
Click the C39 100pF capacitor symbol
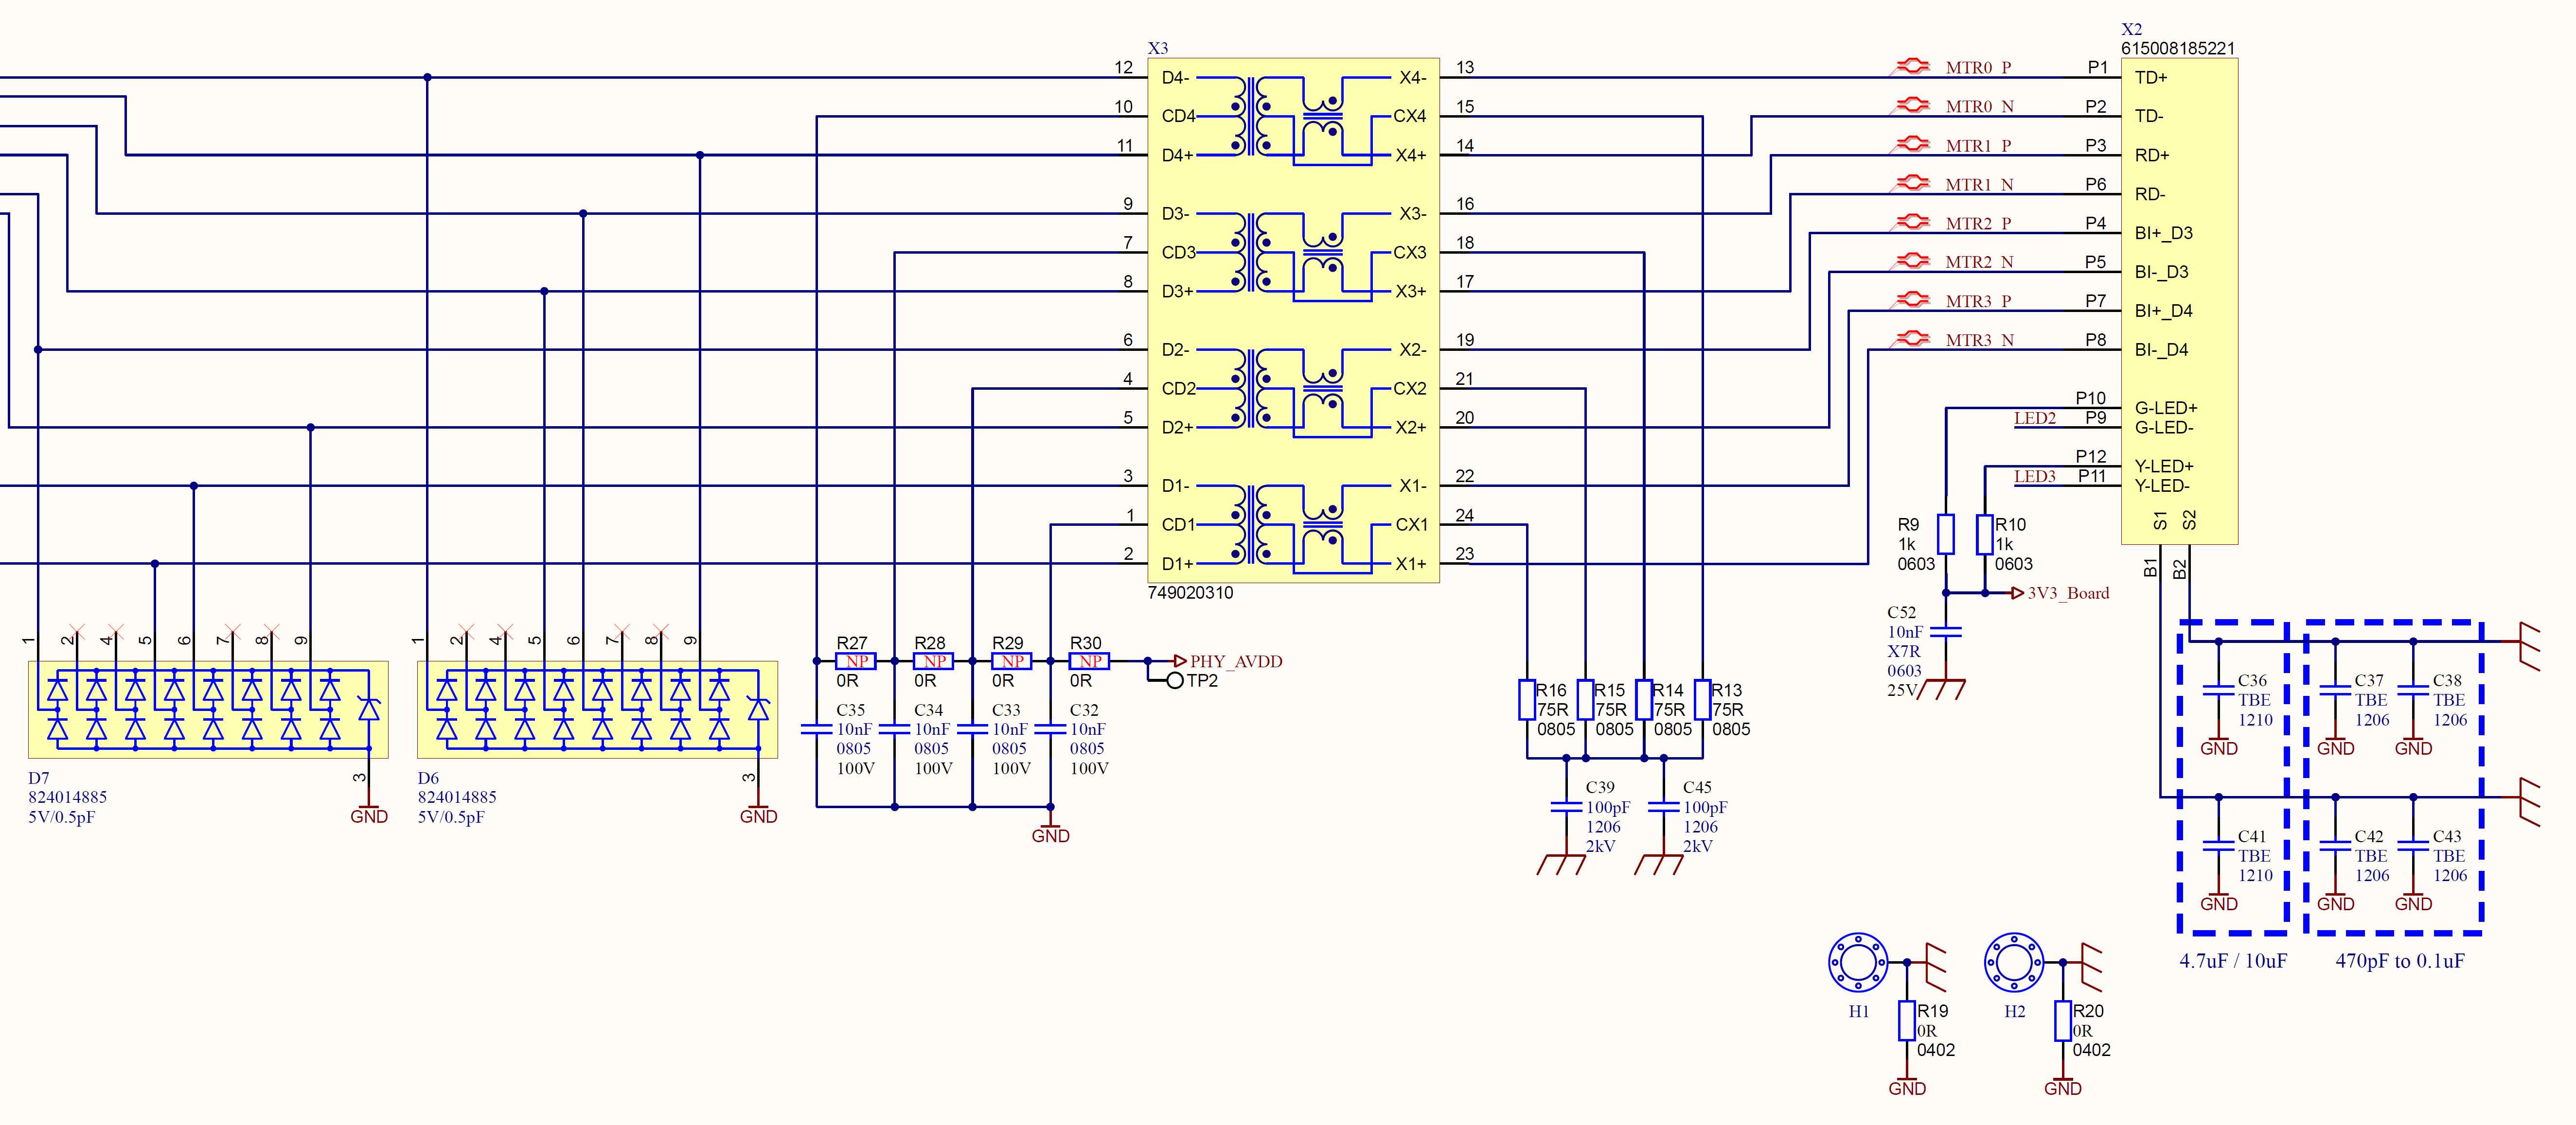pos(1566,806)
